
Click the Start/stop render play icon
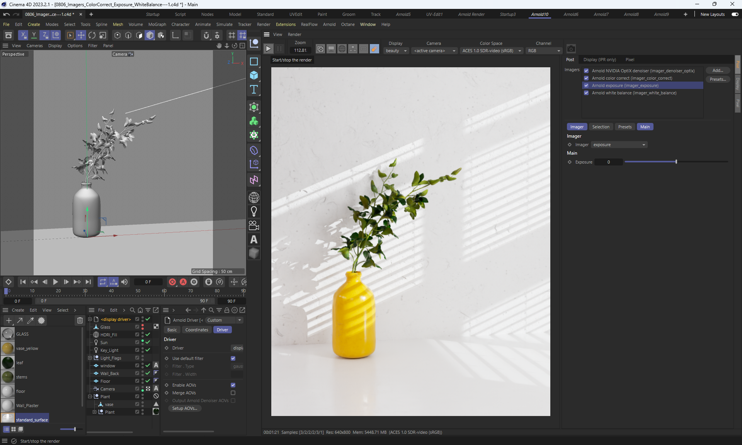coord(268,49)
